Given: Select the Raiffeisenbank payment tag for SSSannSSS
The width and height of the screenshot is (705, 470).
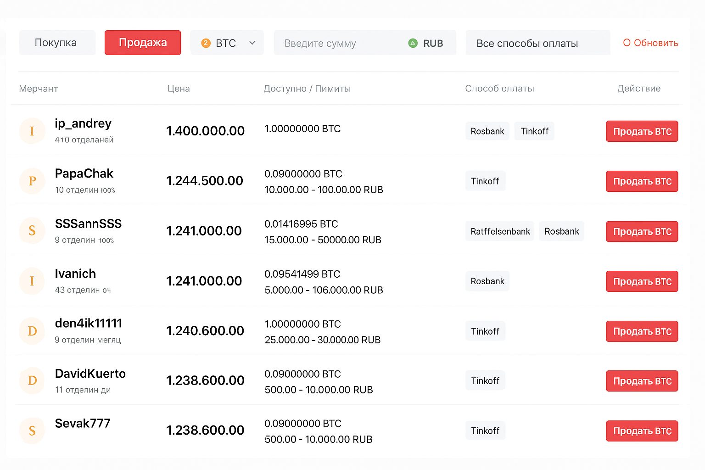Looking at the screenshot, I should pos(500,231).
